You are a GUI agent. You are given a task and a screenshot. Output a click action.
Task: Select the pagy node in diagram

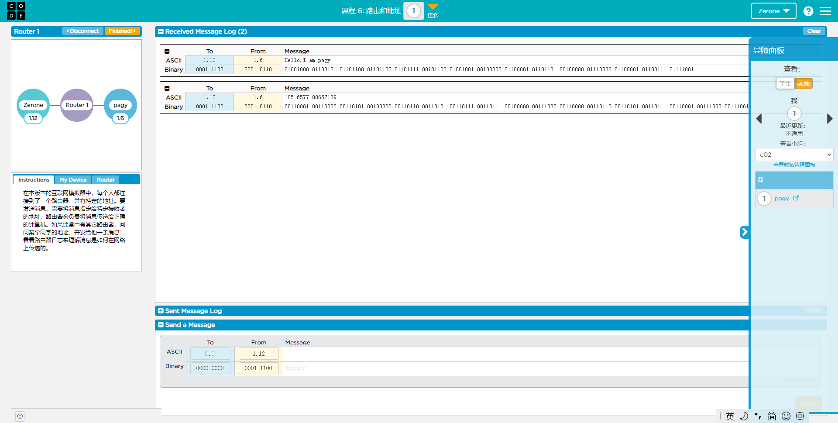point(120,105)
